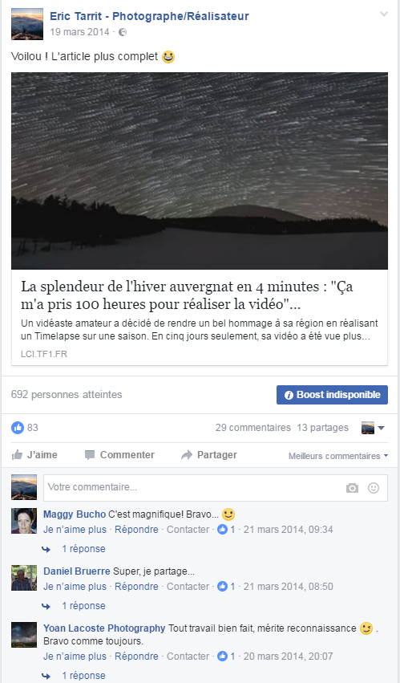Screen dimensions: 400x683
Task: Unlike Yoan Lacoste's comment via Je n'aime plus
Action: coord(75,657)
